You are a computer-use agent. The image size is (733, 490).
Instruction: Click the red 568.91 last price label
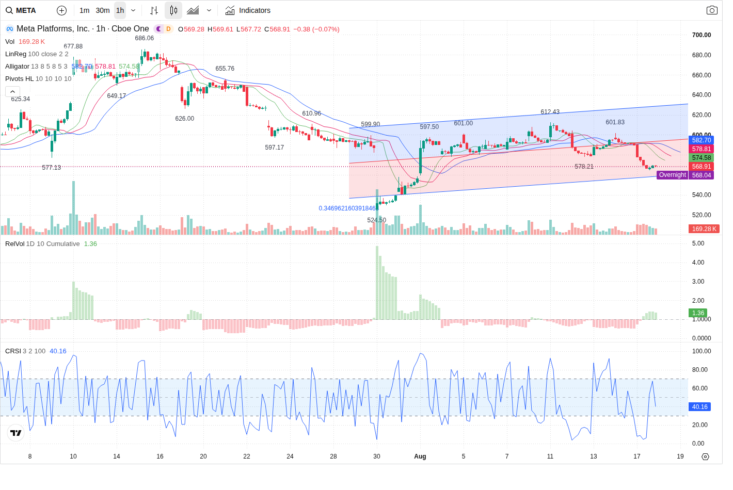coord(702,167)
